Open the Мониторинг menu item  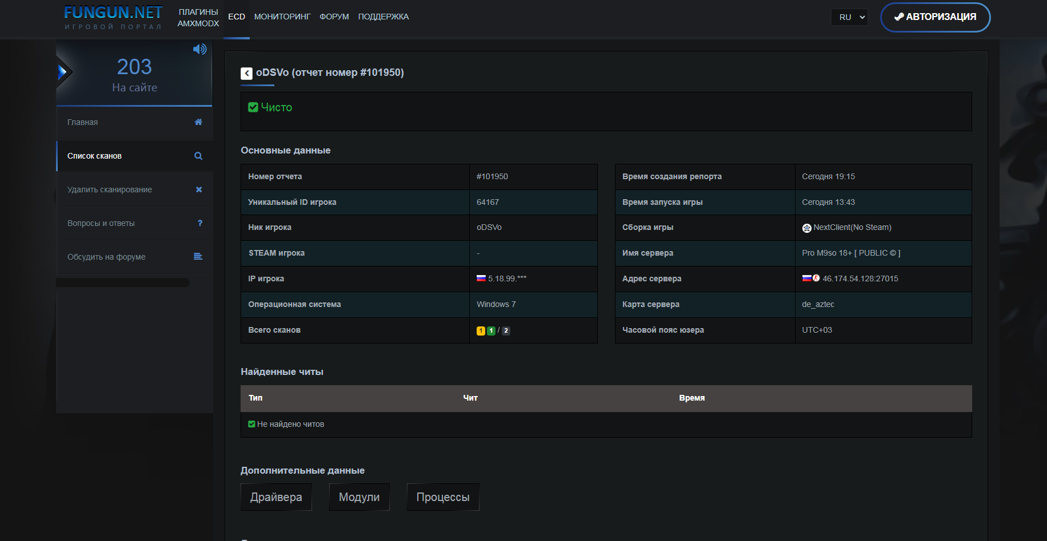click(x=282, y=17)
